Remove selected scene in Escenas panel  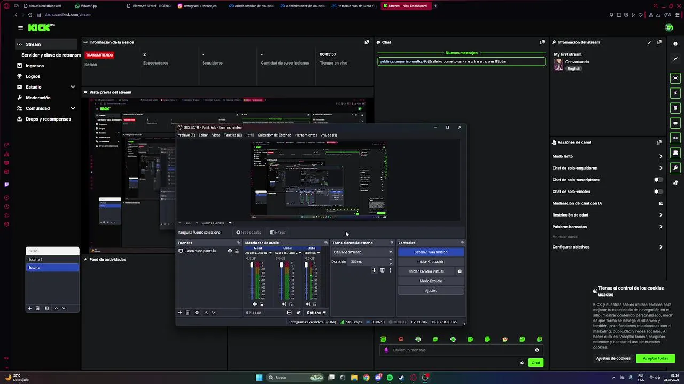[x=37, y=308]
